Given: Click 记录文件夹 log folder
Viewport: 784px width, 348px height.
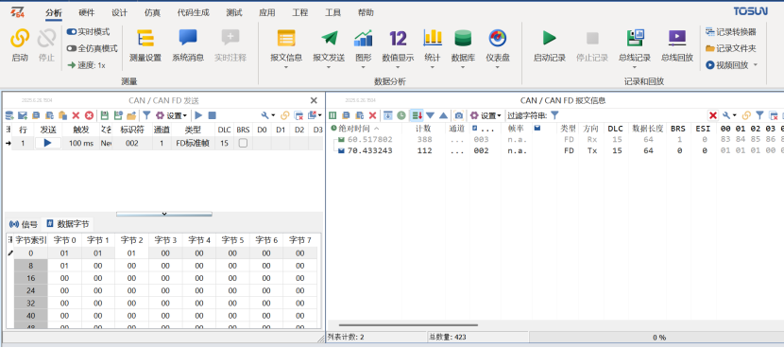Looking at the screenshot, I should [x=730, y=48].
